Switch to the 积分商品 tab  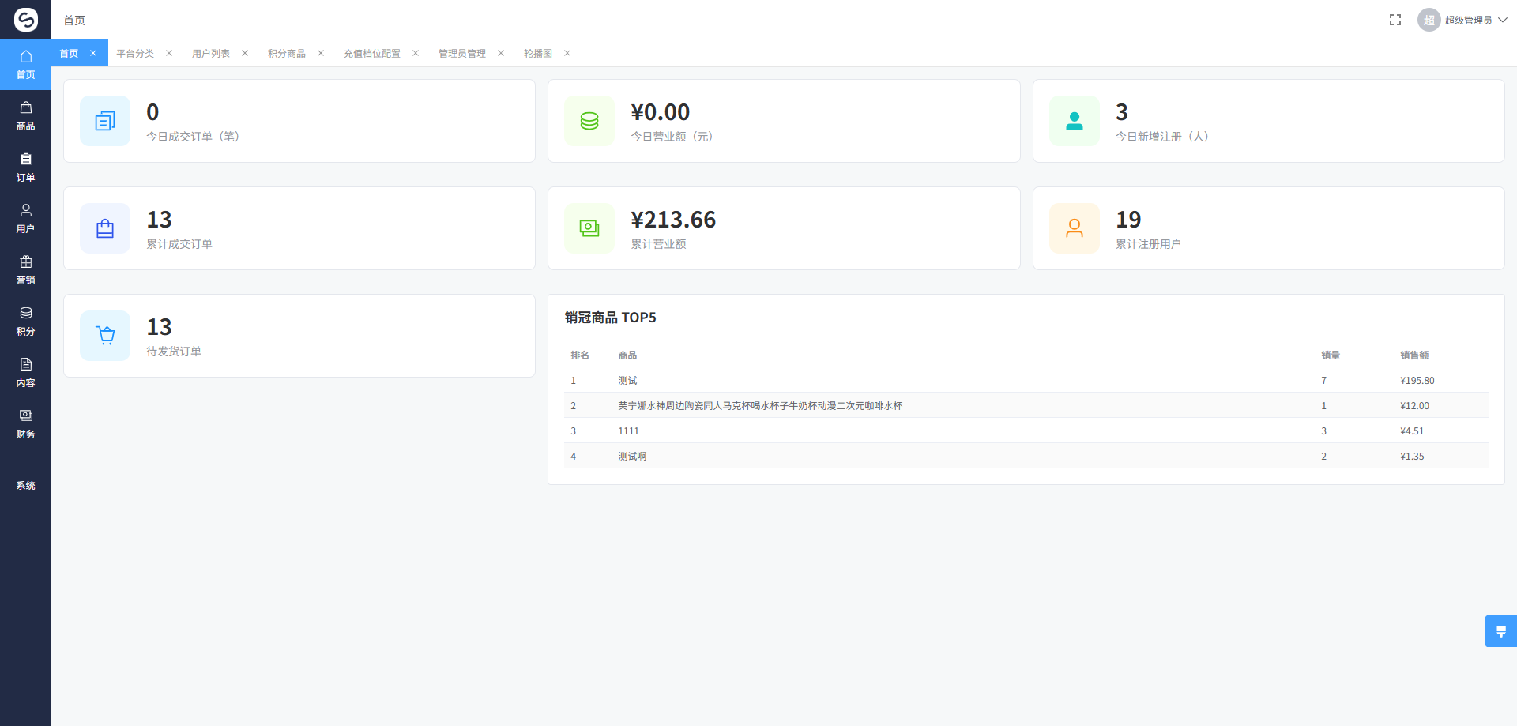[287, 54]
